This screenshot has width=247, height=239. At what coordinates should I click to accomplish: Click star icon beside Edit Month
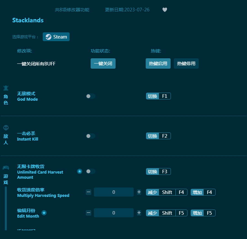[x=44, y=213]
